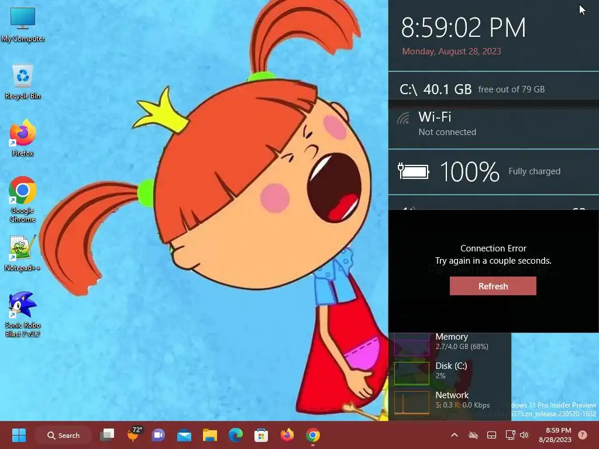Click the Memory usage graph
The image size is (599, 449).
coord(411,344)
